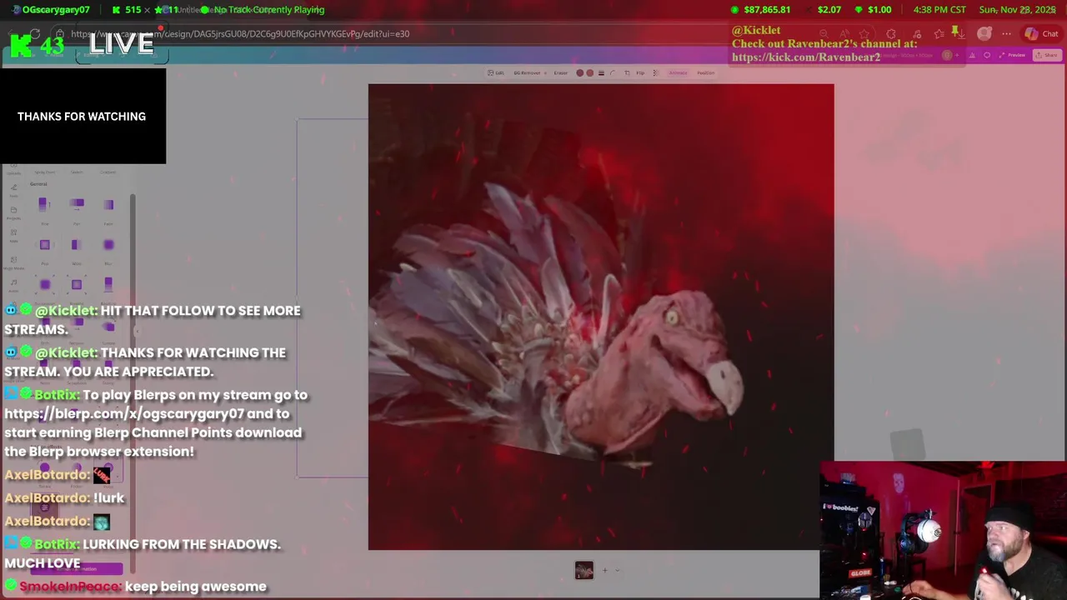Viewport: 1067px width, 600px height.
Task: Open the border style lines icon
Action: pos(601,72)
